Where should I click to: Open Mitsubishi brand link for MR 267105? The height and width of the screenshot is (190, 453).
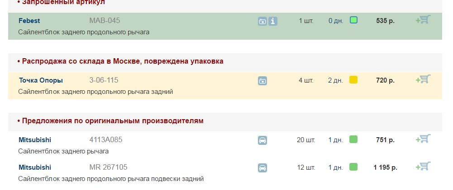[x=35, y=167]
